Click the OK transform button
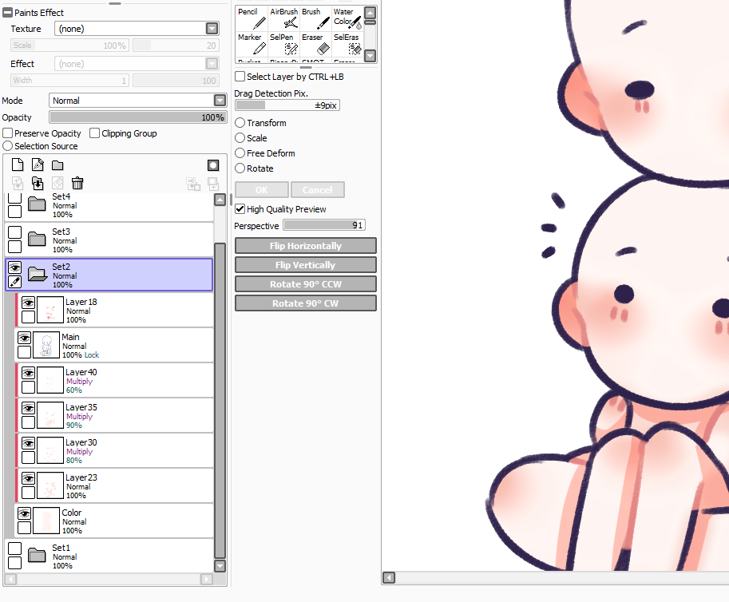729x602 pixels. coord(262,190)
